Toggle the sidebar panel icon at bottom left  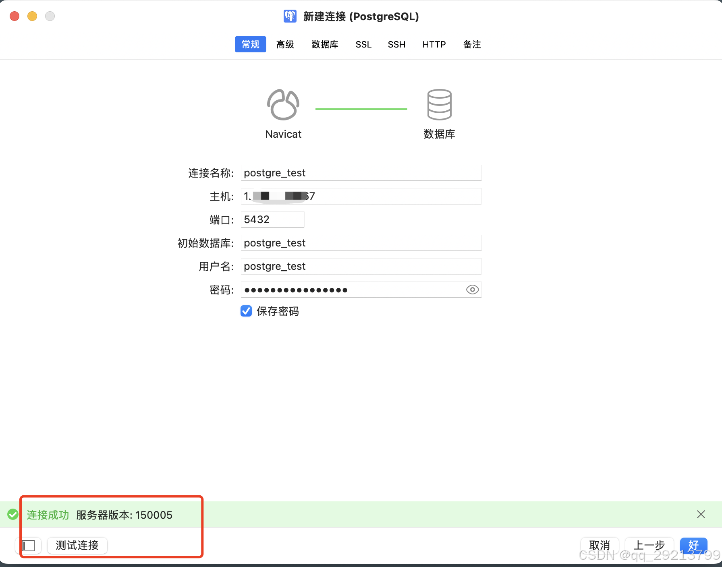pyautogui.click(x=29, y=546)
